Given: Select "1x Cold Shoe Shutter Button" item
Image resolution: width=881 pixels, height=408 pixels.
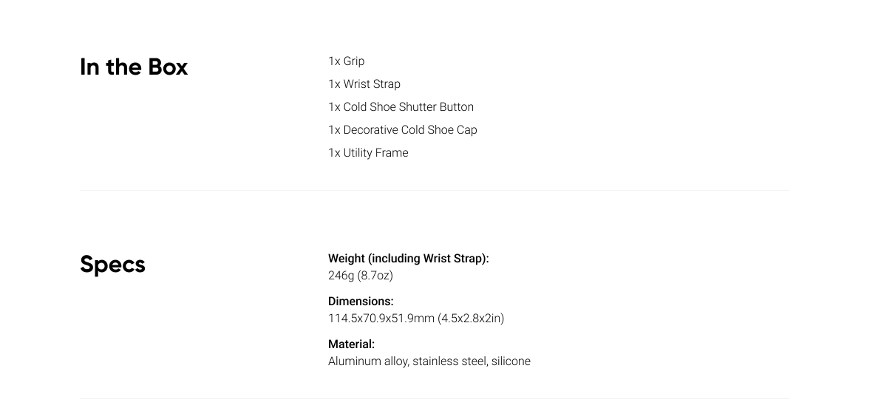Looking at the screenshot, I should [x=401, y=107].
